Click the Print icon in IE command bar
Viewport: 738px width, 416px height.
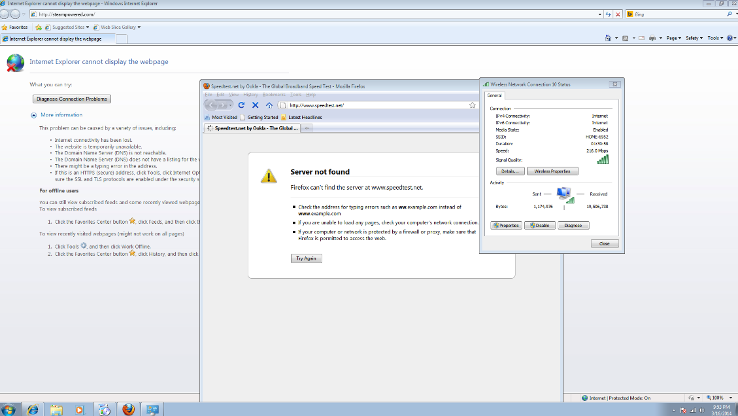pos(652,38)
